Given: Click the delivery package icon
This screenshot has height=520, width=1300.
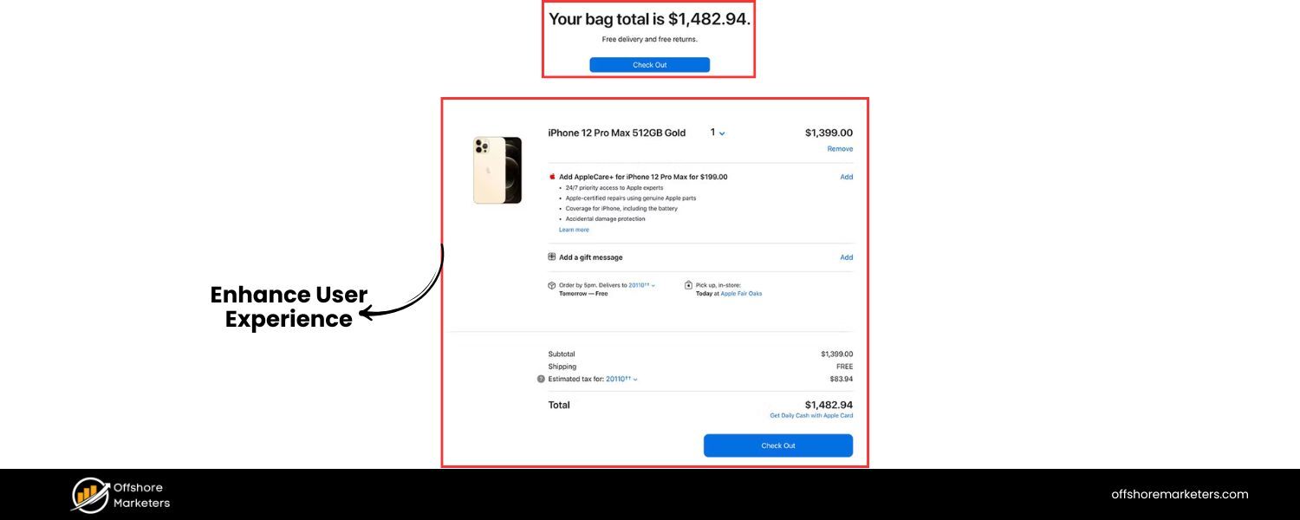Looking at the screenshot, I should [x=551, y=285].
